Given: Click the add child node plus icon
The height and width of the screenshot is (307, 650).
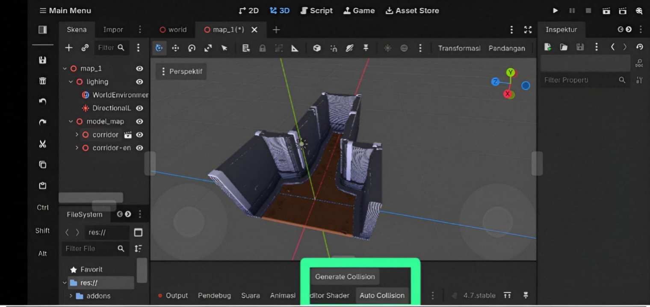Looking at the screenshot, I should coord(69,48).
